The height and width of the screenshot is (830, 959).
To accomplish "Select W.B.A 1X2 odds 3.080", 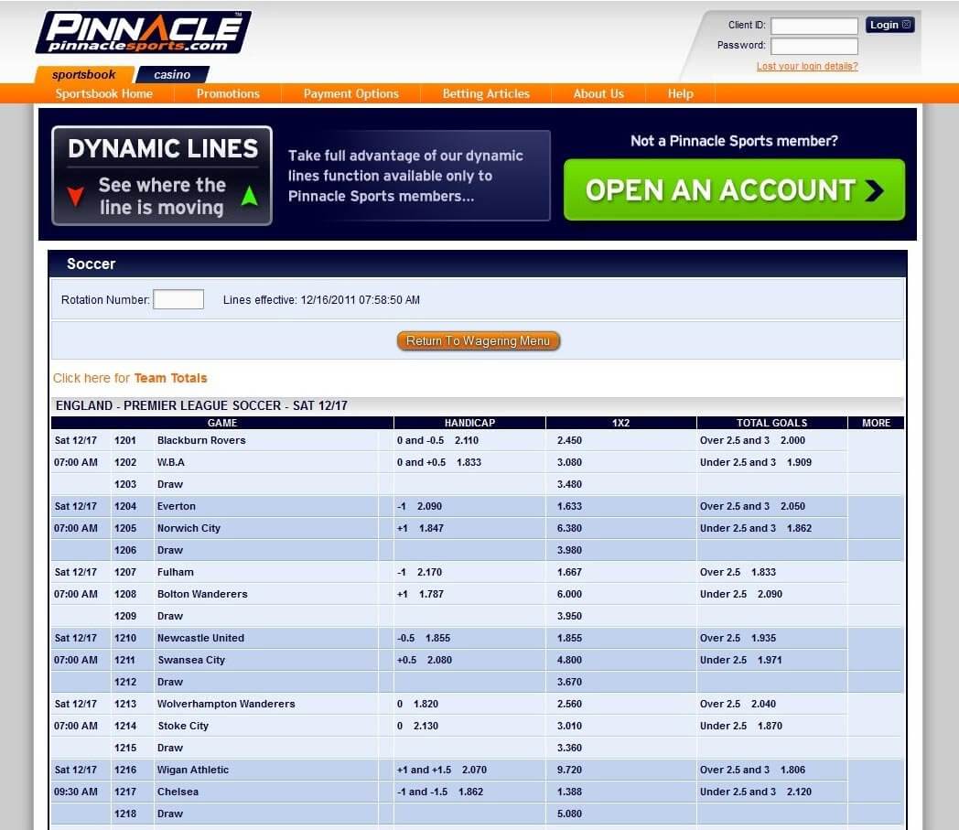I will (569, 462).
